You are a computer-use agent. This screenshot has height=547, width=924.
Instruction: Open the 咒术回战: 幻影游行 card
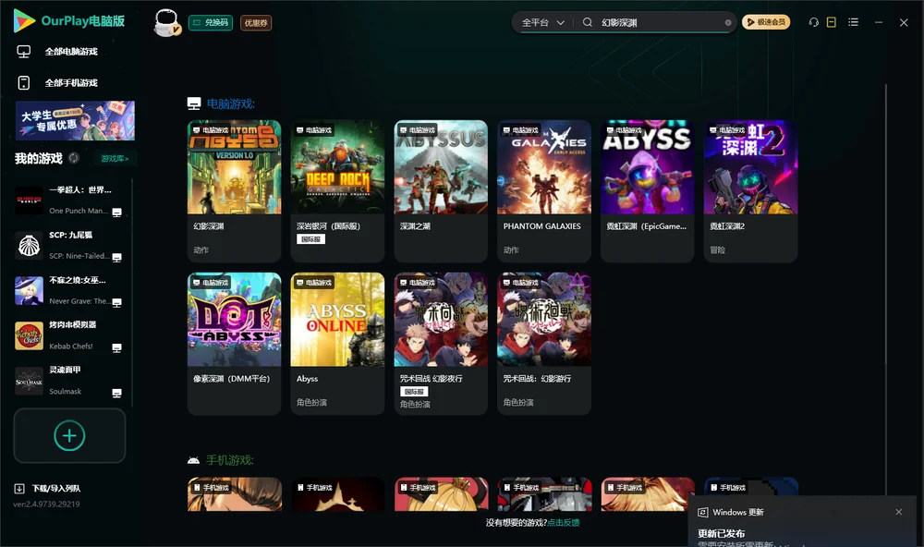click(544, 344)
